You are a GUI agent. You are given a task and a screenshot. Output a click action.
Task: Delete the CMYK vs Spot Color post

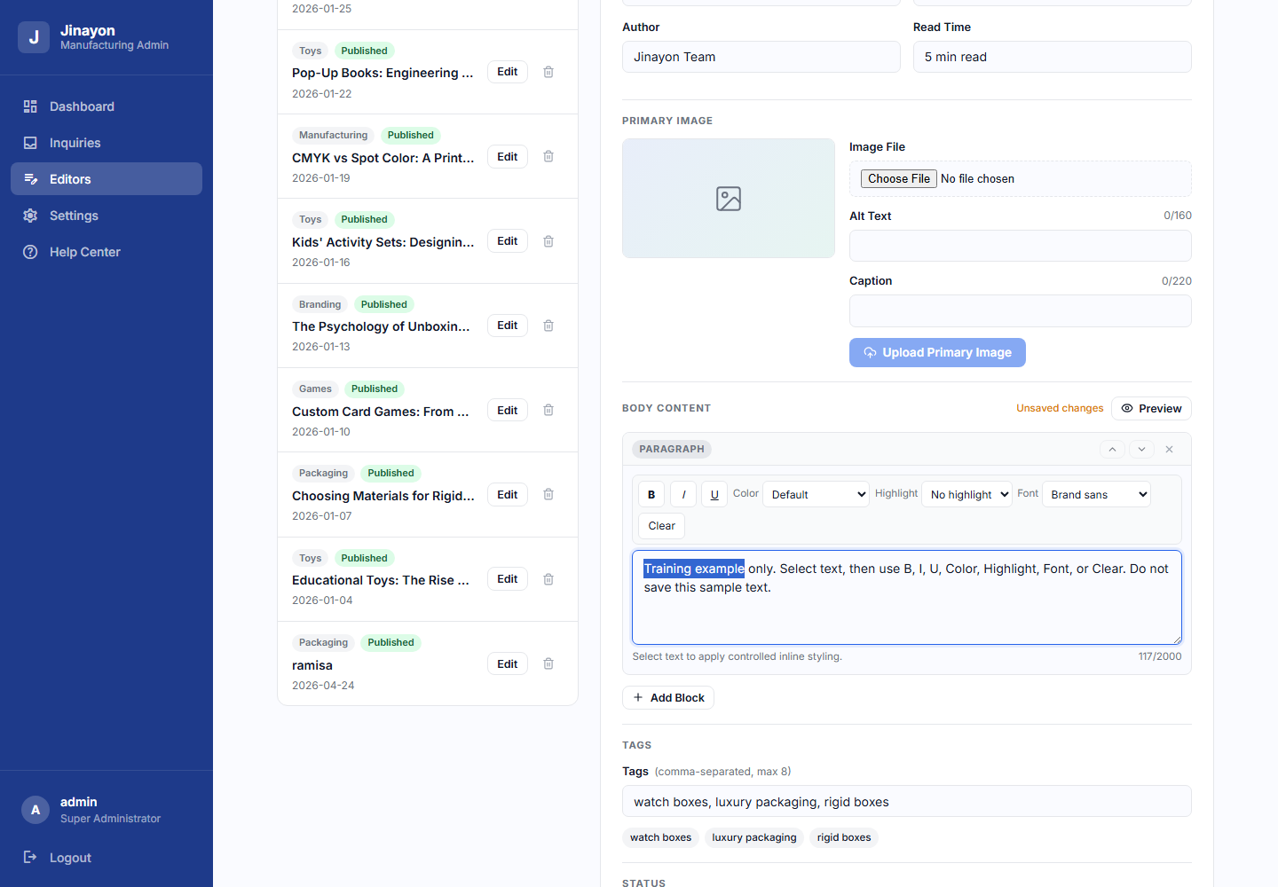click(x=548, y=157)
